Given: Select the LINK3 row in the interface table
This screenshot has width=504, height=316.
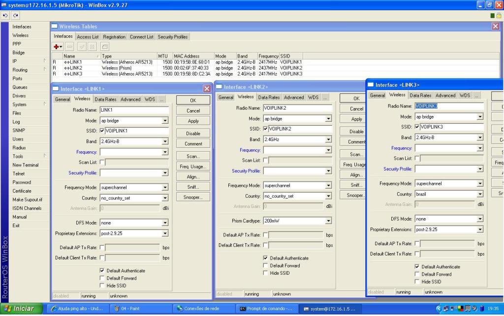Looking at the screenshot, I should click(276, 74).
